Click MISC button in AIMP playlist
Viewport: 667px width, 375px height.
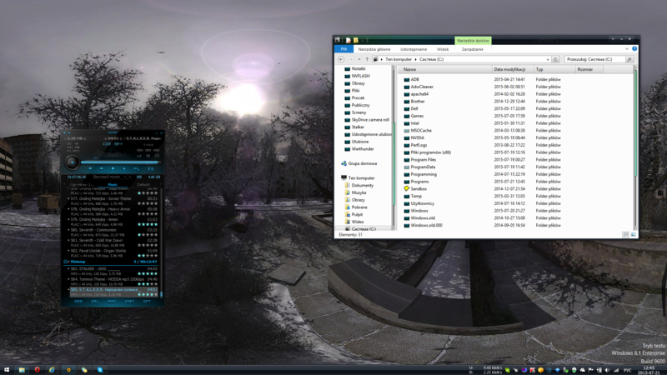[112, 302]
